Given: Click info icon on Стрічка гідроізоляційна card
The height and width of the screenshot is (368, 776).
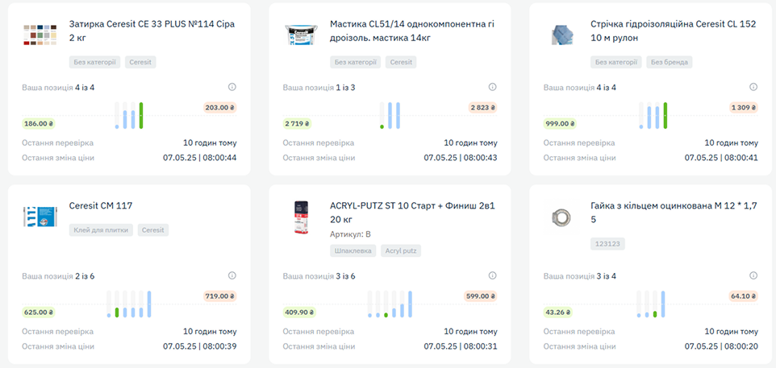Looking at the screenshot, I should pos(753,87).
